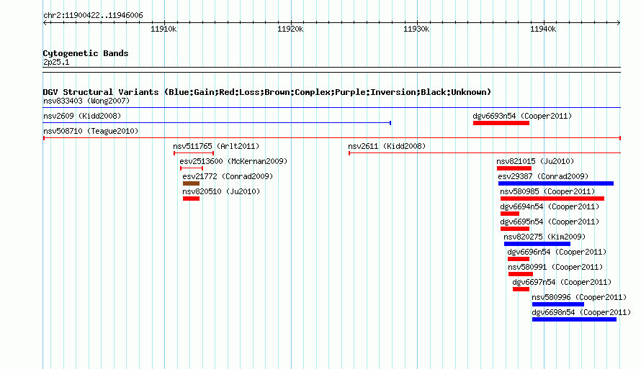Open the nsv508710 (Teague2010) variant label
The image size is (641, 369).
[x=91, y=131]
